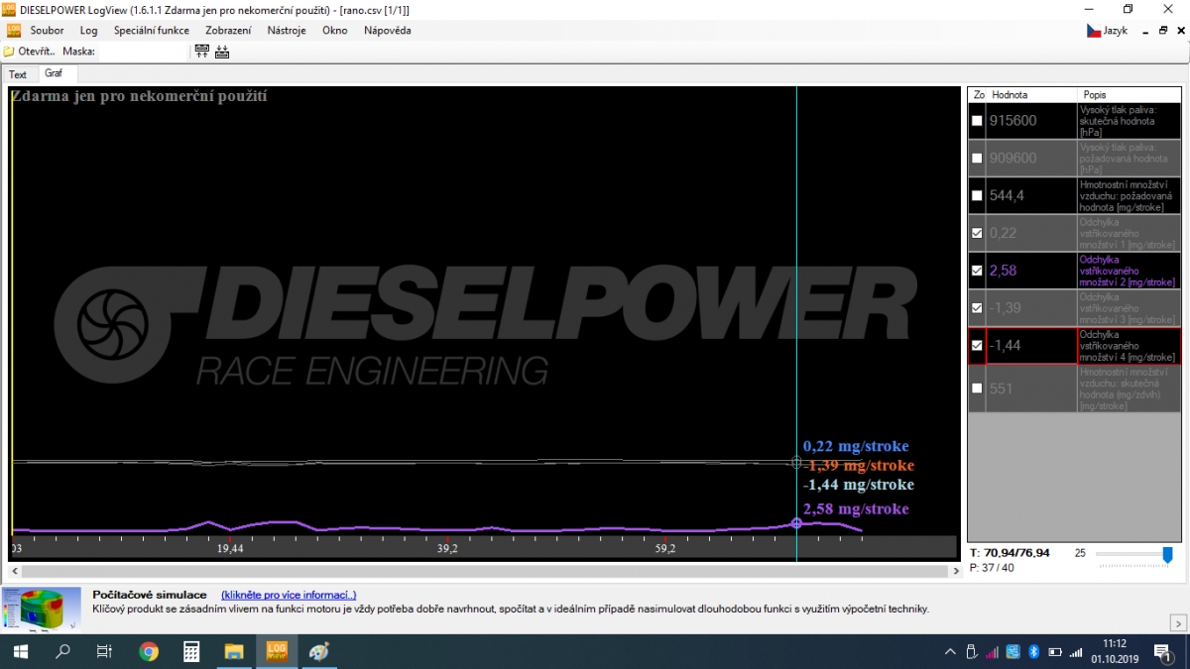
Task: Click the simulation thumbnail in the ad banner
Action: 42,609
